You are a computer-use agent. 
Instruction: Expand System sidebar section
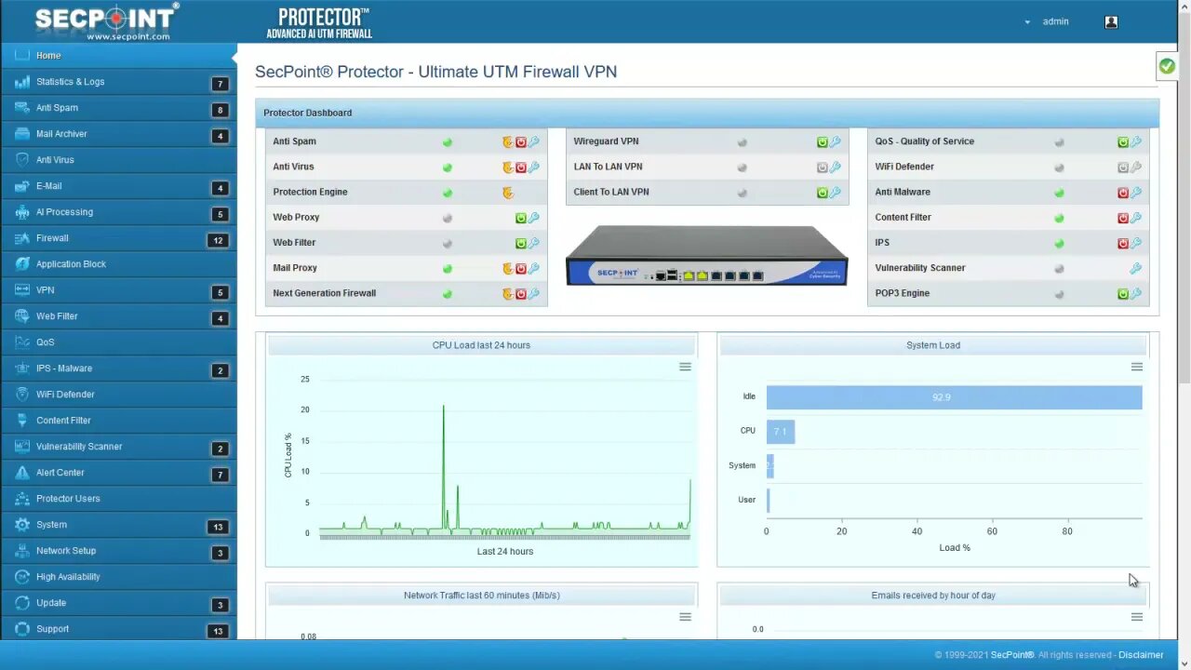coord(119,525)
